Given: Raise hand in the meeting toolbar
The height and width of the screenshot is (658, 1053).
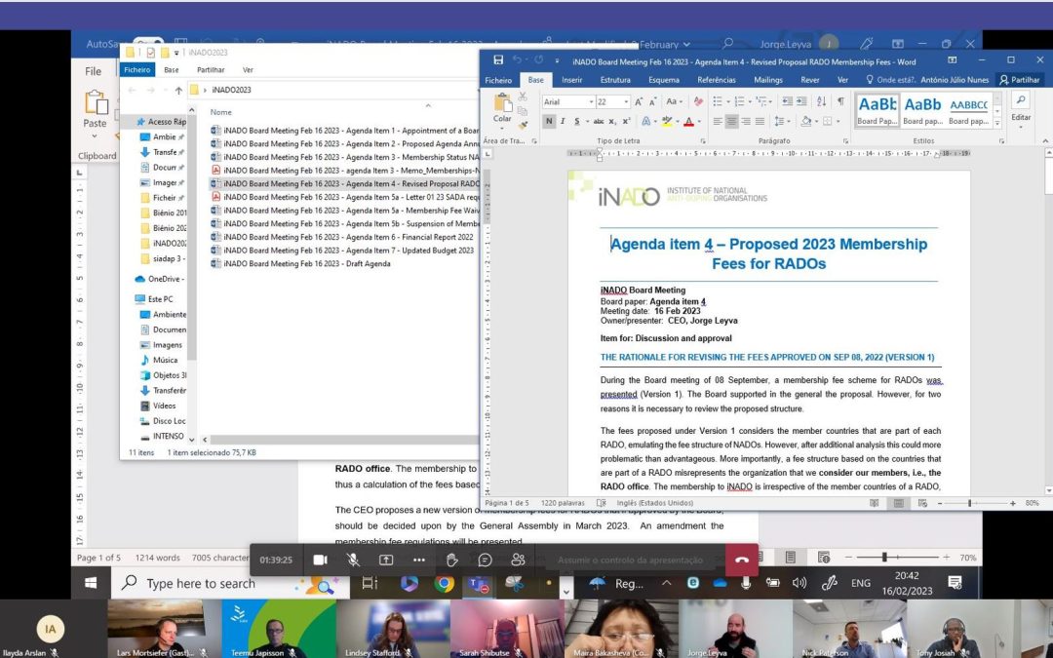Looking at the screenshot, I should coord(452,560).
